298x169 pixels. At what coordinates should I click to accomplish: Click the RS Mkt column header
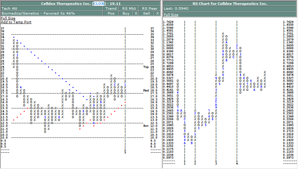(x=129, y=9)
